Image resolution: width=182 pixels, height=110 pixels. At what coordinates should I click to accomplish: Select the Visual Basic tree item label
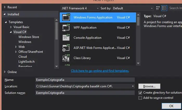[x=21, y=27]
